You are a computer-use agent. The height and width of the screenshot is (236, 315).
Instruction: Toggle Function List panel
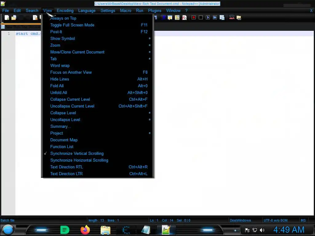click(98, 147)
